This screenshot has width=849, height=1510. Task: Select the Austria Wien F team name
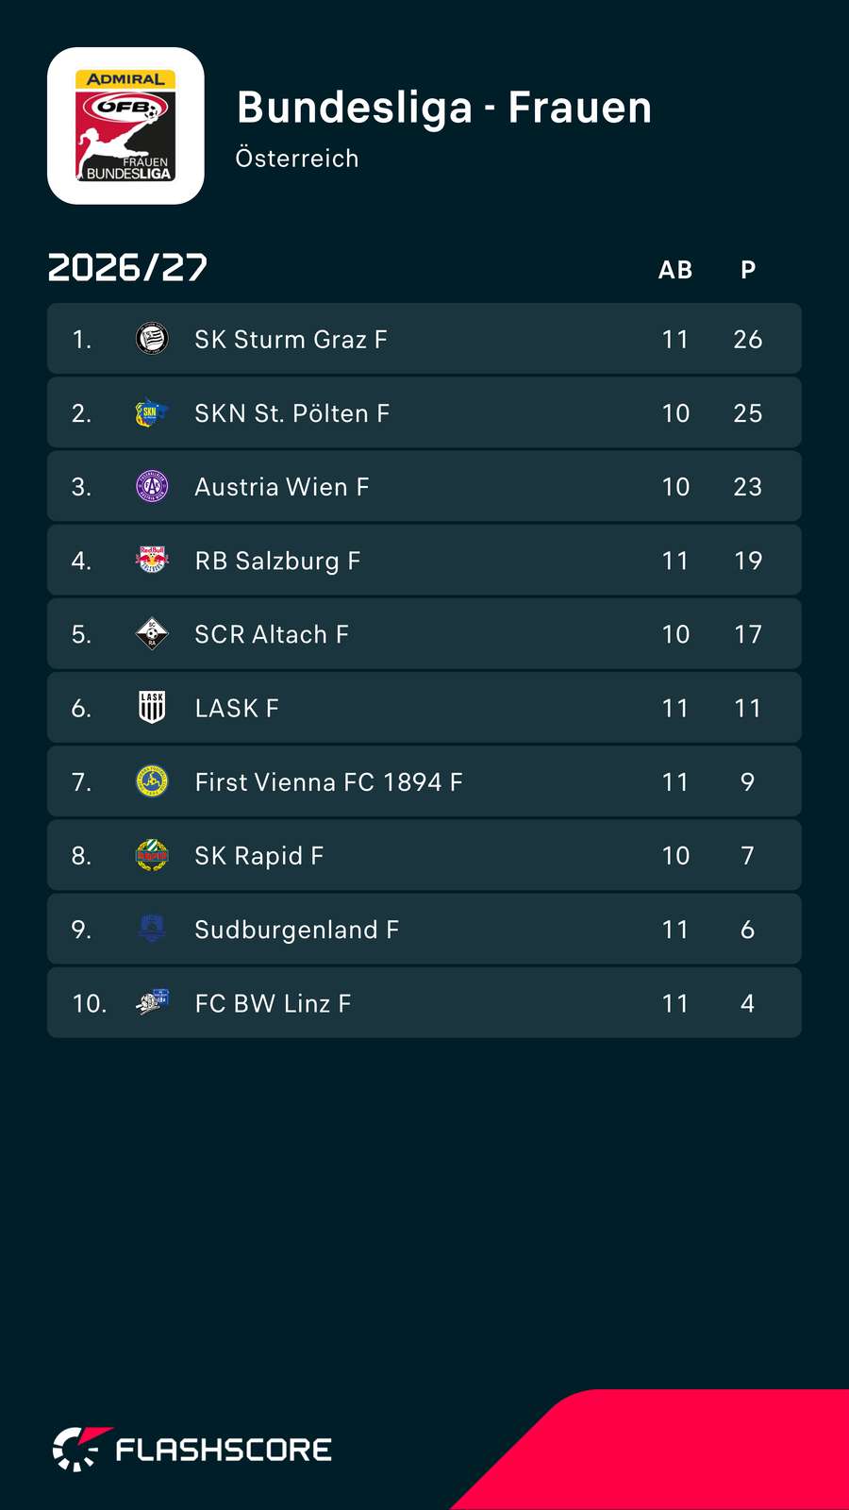(x=281, y=487)
